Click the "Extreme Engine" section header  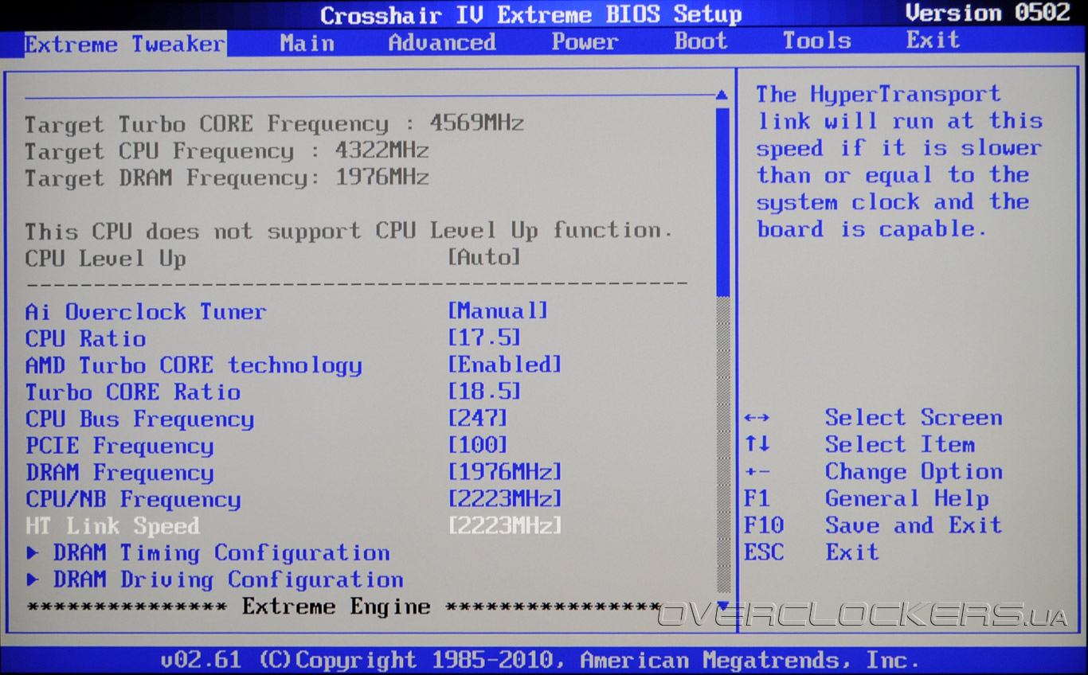coord(336,607)
